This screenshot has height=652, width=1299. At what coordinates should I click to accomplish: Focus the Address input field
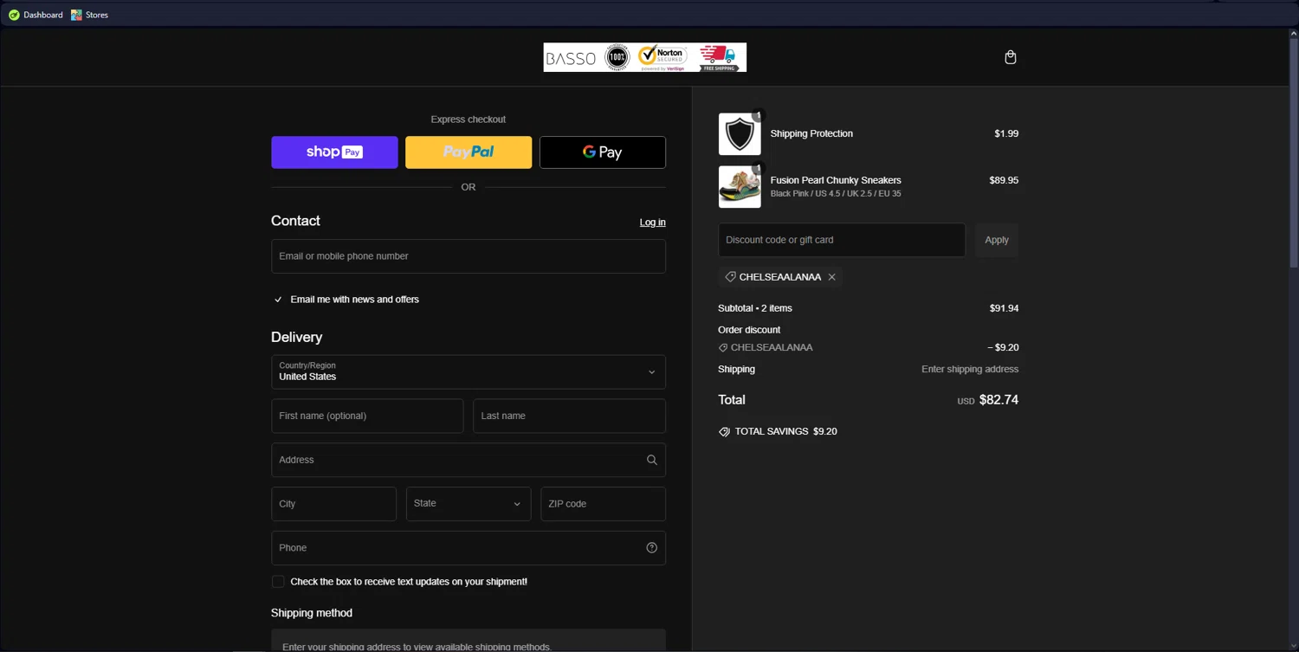(469, 460)
